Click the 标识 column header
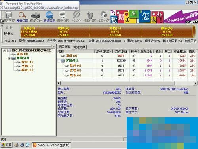198x149 pixels. [134, 51]
